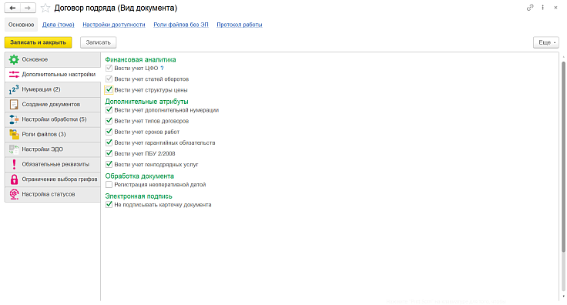Click the folder icon for Роли файлов
The image size is (567, 305).
(14, 135)
